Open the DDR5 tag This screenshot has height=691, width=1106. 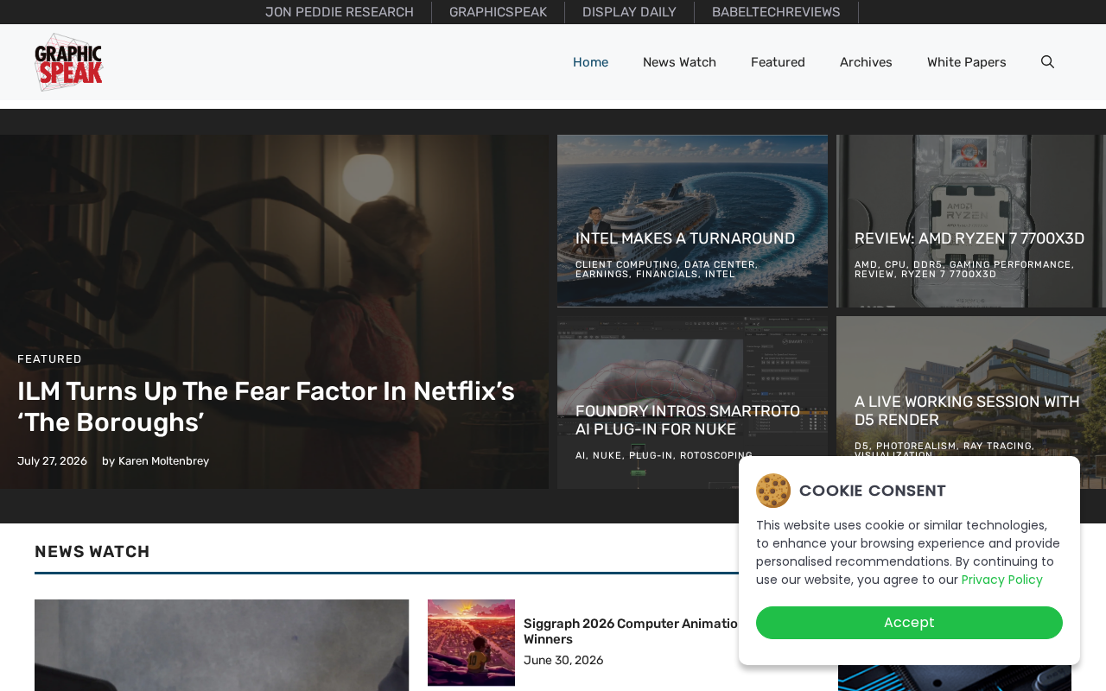(x=928, y=265)
